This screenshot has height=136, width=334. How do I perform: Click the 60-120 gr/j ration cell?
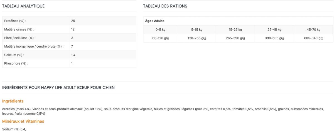click(161, 38)
